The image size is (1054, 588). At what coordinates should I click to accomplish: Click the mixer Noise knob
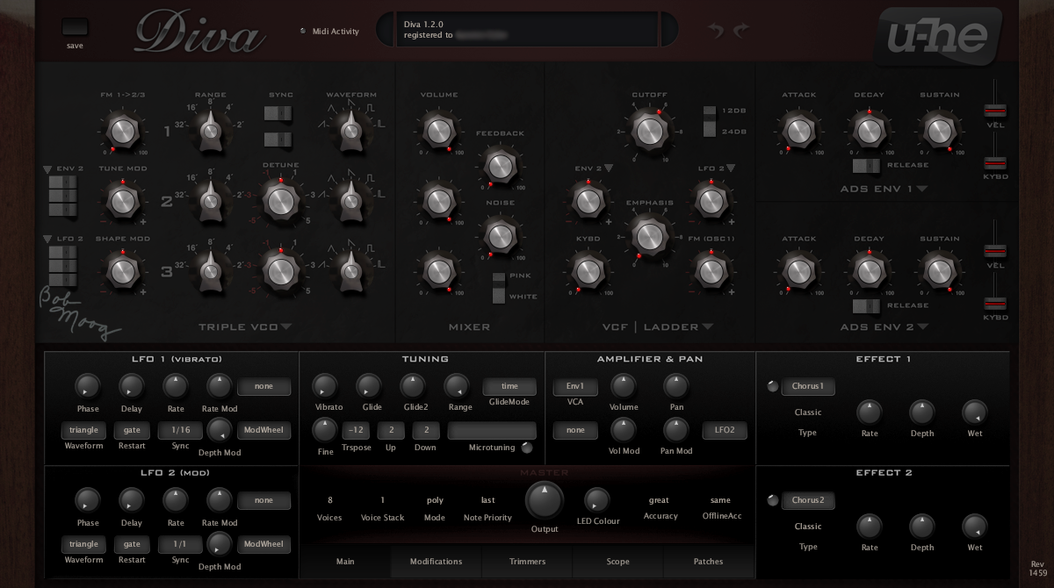point(499,235)
